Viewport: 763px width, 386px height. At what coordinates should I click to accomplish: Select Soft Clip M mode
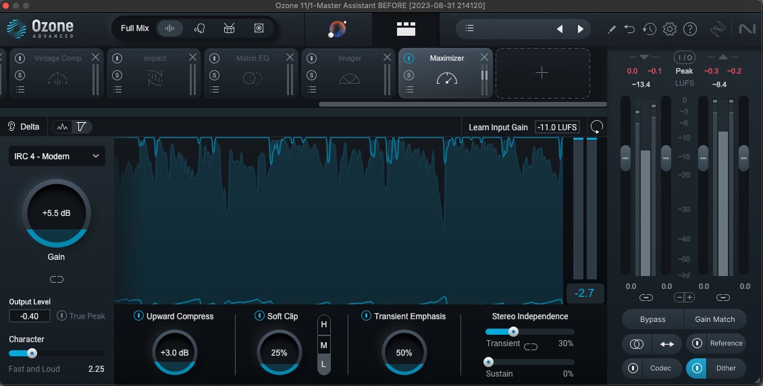pyautogui.click(x=323, y=346)
